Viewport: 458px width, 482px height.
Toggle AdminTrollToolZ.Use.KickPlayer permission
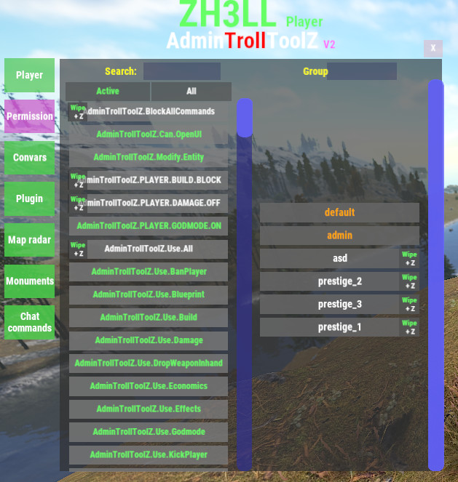point(149,455)
